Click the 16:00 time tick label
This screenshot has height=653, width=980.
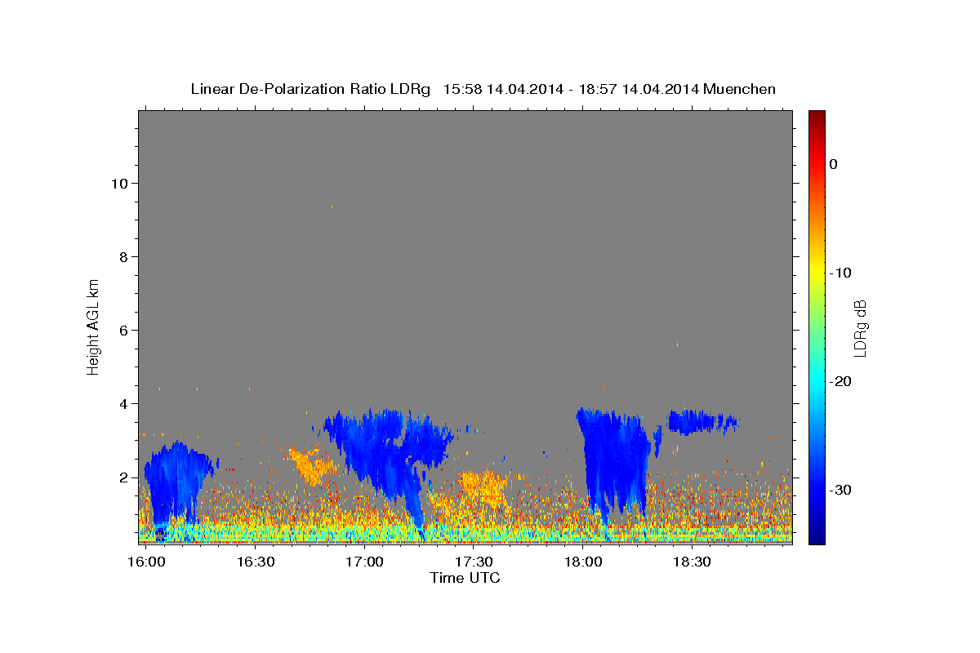[146, 562]
